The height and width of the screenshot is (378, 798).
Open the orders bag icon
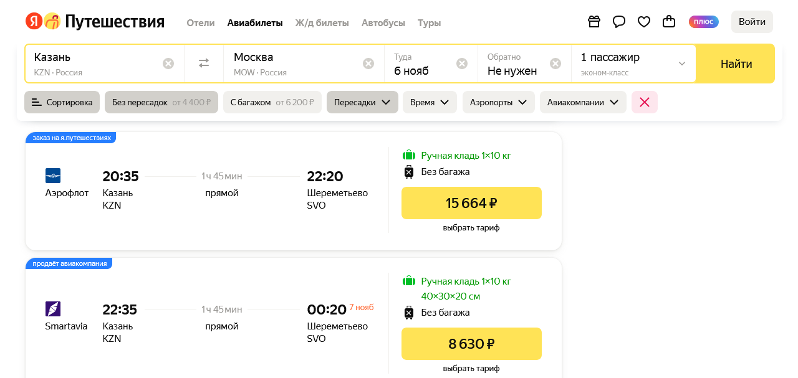[x=669, y=22]
